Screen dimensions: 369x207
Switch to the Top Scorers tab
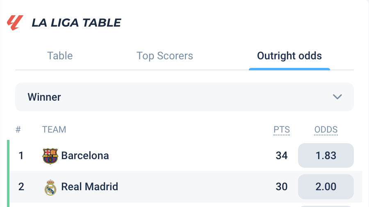[x=165, y=56]
